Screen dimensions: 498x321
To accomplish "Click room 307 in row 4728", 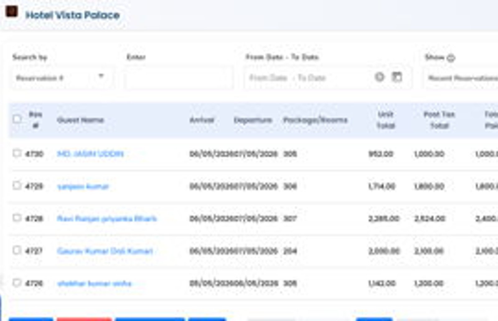I will (290, 218).
